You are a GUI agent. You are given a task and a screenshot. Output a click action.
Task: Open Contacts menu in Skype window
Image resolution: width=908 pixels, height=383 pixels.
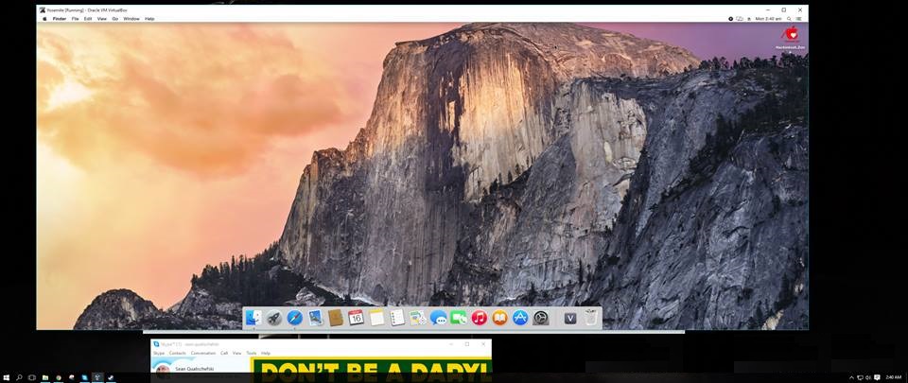(x=177, y=353)
